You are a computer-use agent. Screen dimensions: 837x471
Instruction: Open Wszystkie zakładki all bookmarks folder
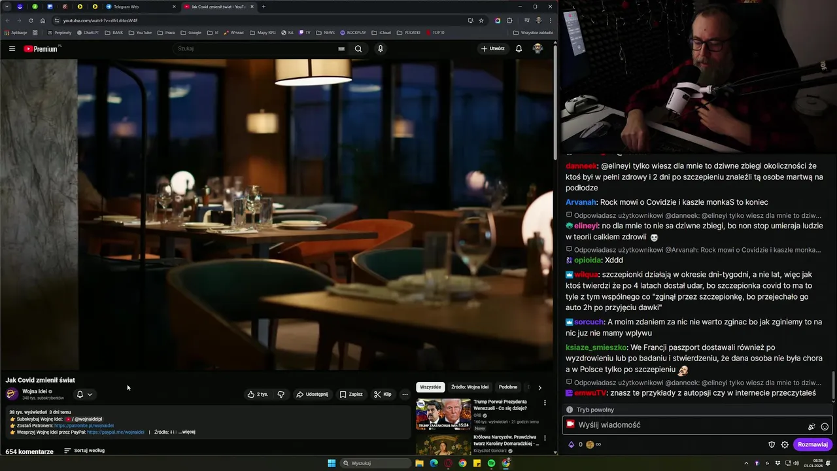coord(533,32)
